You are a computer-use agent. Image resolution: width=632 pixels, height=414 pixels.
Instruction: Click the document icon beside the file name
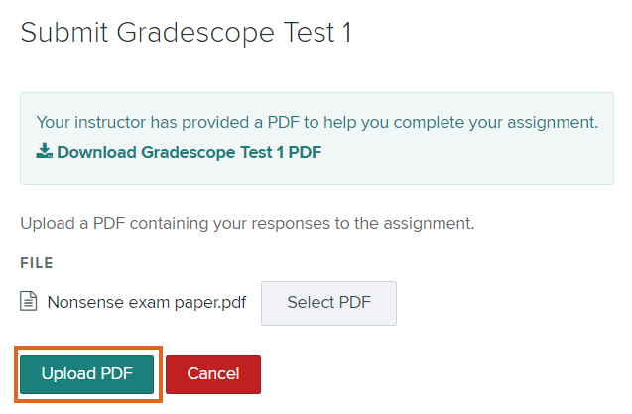pyautogui.click(x=29, y=302)
